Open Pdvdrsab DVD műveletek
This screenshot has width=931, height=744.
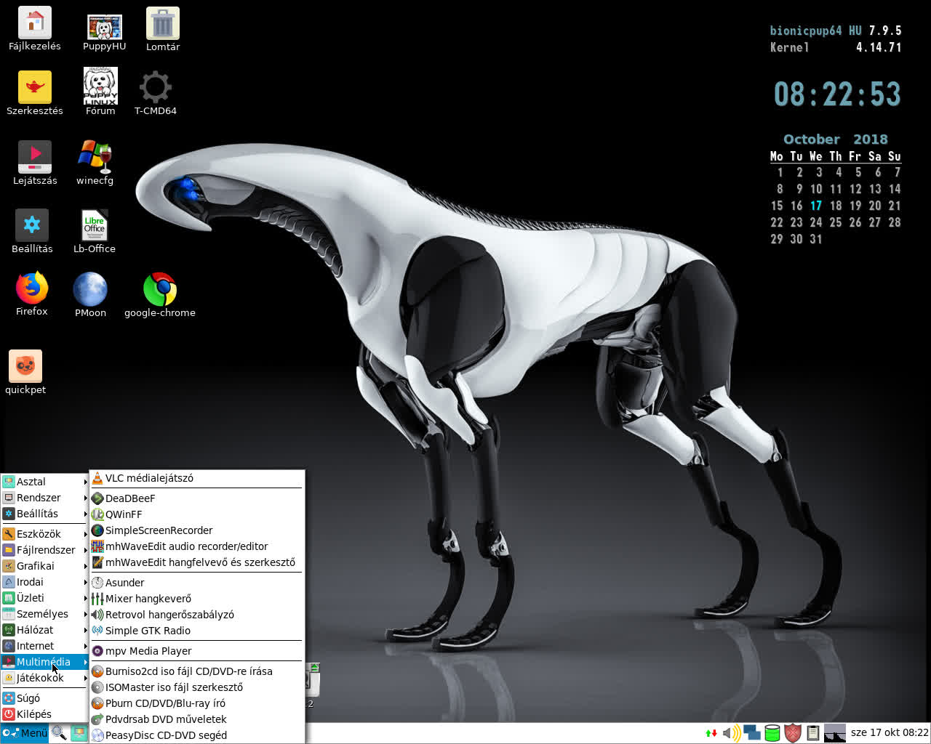pos(196,719)
